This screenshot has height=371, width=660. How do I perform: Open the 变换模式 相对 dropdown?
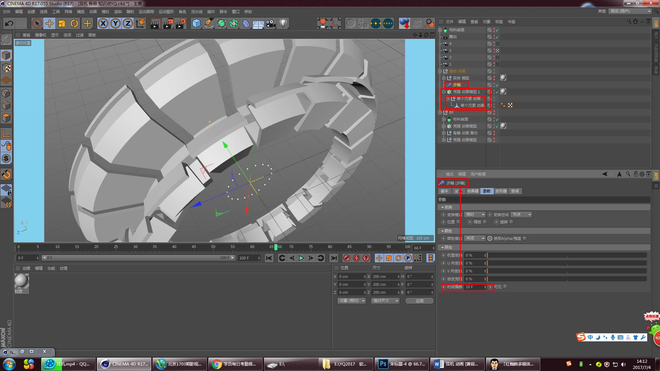tap(475, 214)
